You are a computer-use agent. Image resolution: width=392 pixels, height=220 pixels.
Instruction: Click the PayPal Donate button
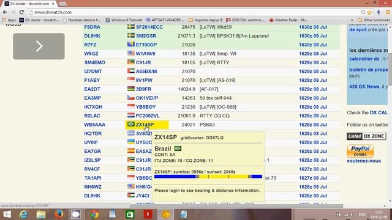tap(360, 151)
